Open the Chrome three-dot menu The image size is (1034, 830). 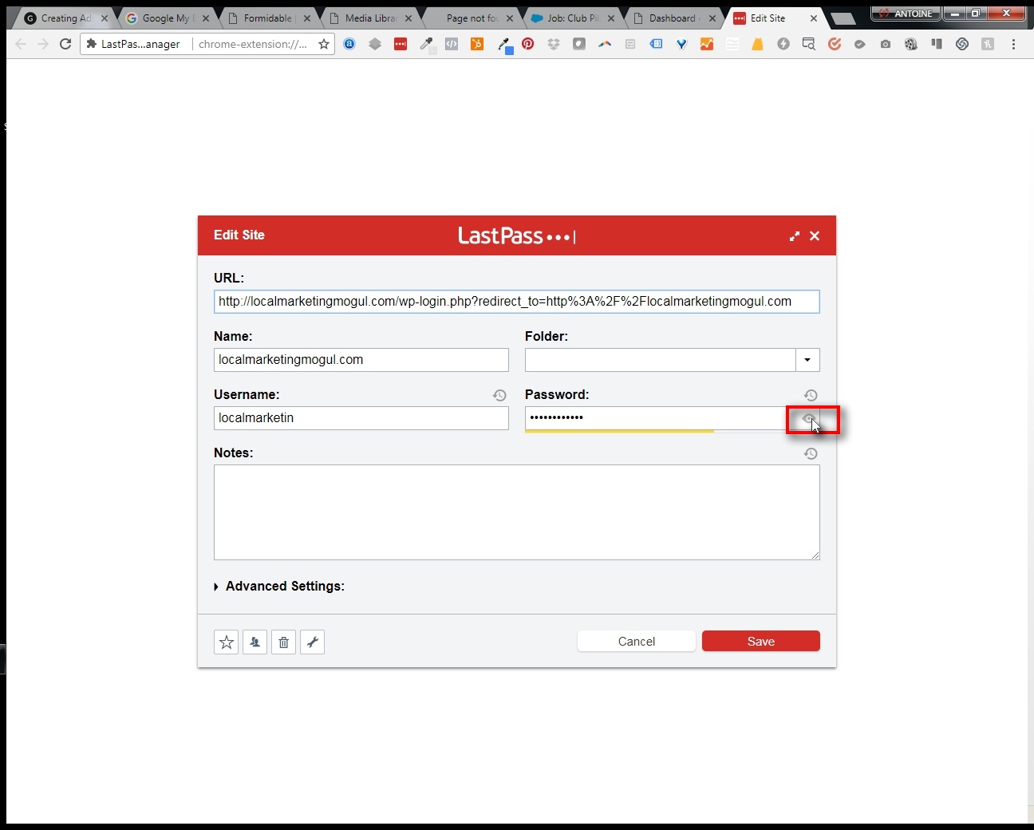tap(1013, 45)
